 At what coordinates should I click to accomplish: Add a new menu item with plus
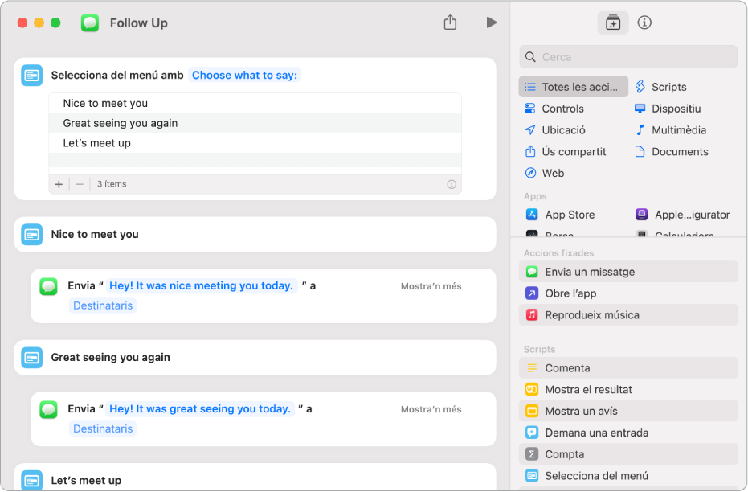pos(59,184)
